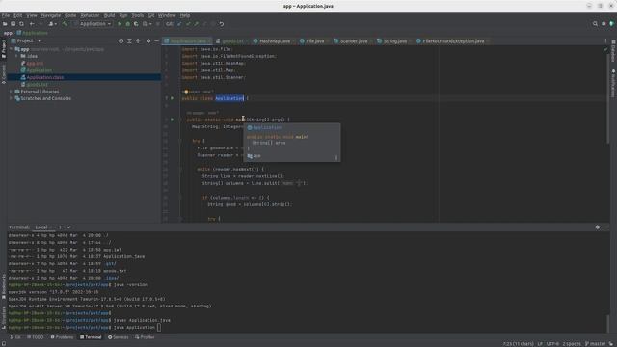
Task: Click the Back navigation arrow
Action: (x=32, y=24)
